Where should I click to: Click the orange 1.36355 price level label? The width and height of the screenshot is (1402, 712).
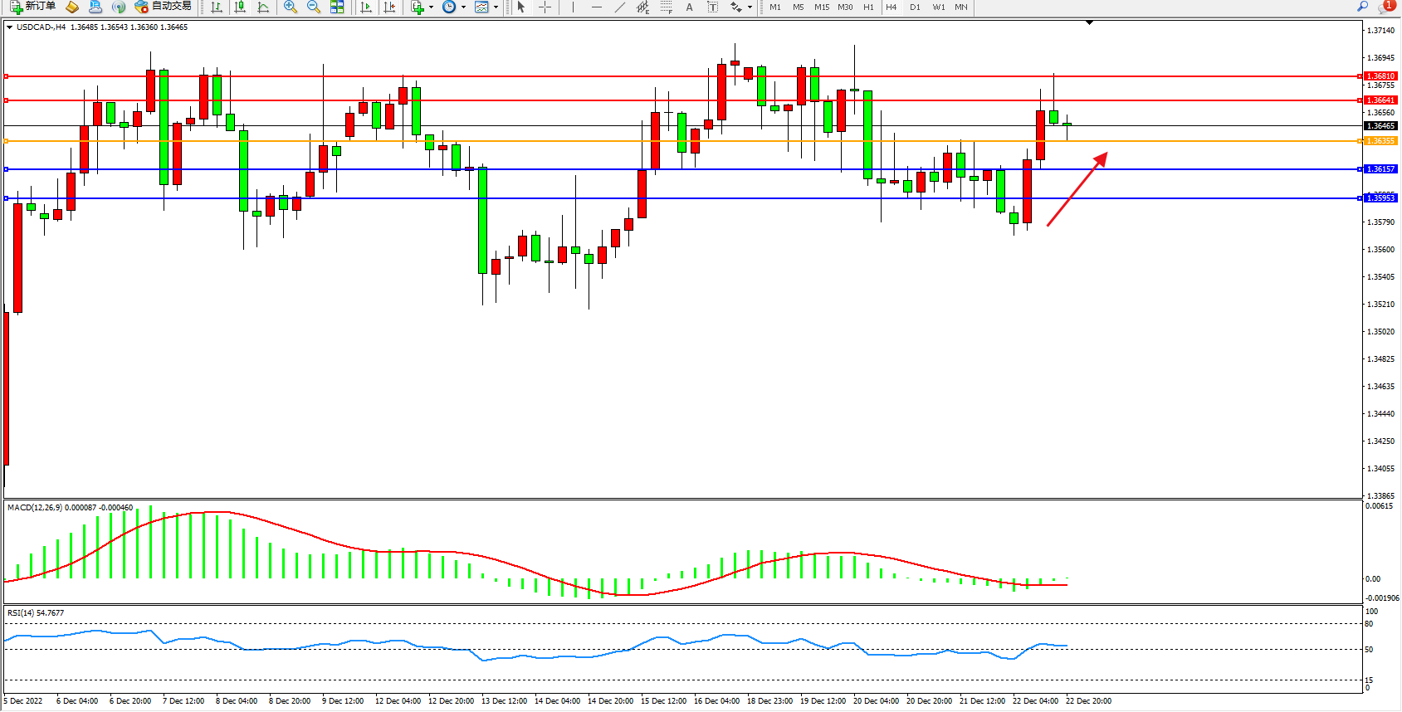click(x=1380, y=141)
